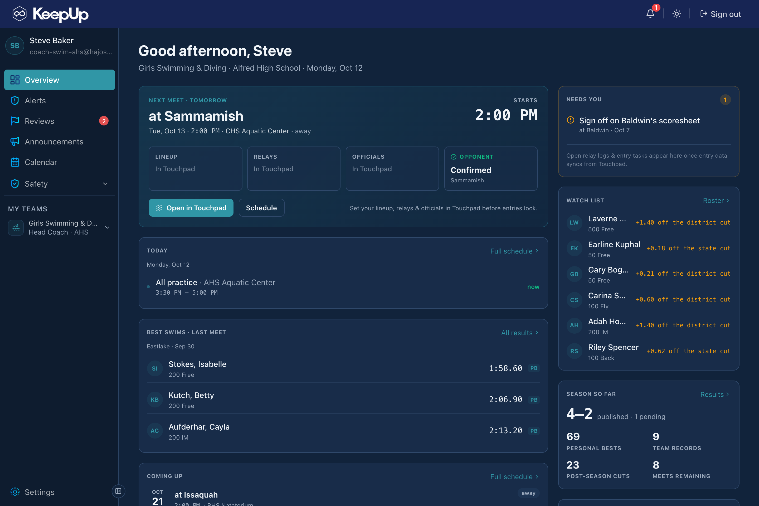This screenshot has height=506, width=759.
Task: Click Gary Bog... GB avatar
Action: (574, 274)
